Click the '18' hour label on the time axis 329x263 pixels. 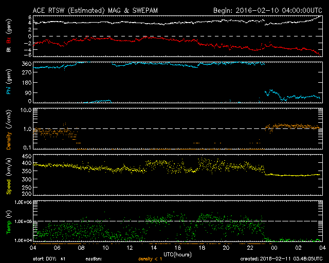pos(202,248)
